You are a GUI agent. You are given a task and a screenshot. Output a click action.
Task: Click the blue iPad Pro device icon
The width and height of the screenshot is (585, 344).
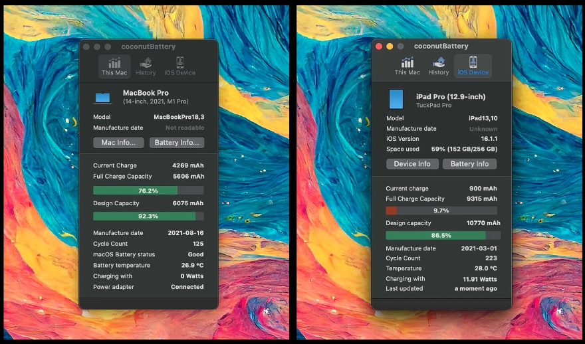click(x=396, y=100)
